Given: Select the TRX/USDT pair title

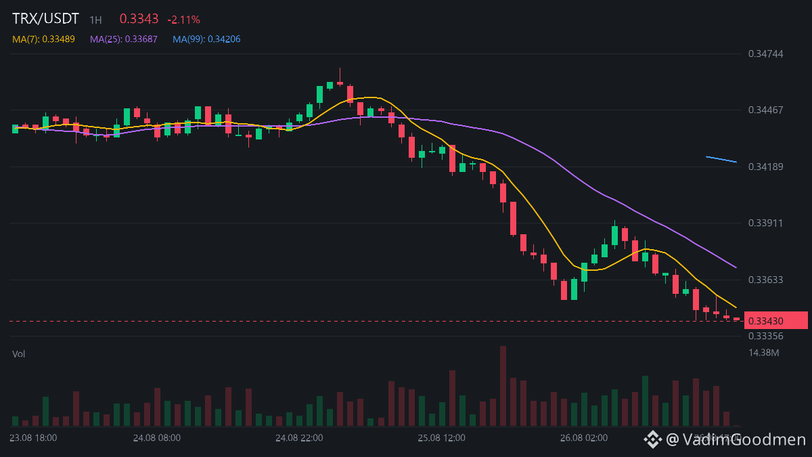Looking at the screenshot, I should [x=45, y=19].
